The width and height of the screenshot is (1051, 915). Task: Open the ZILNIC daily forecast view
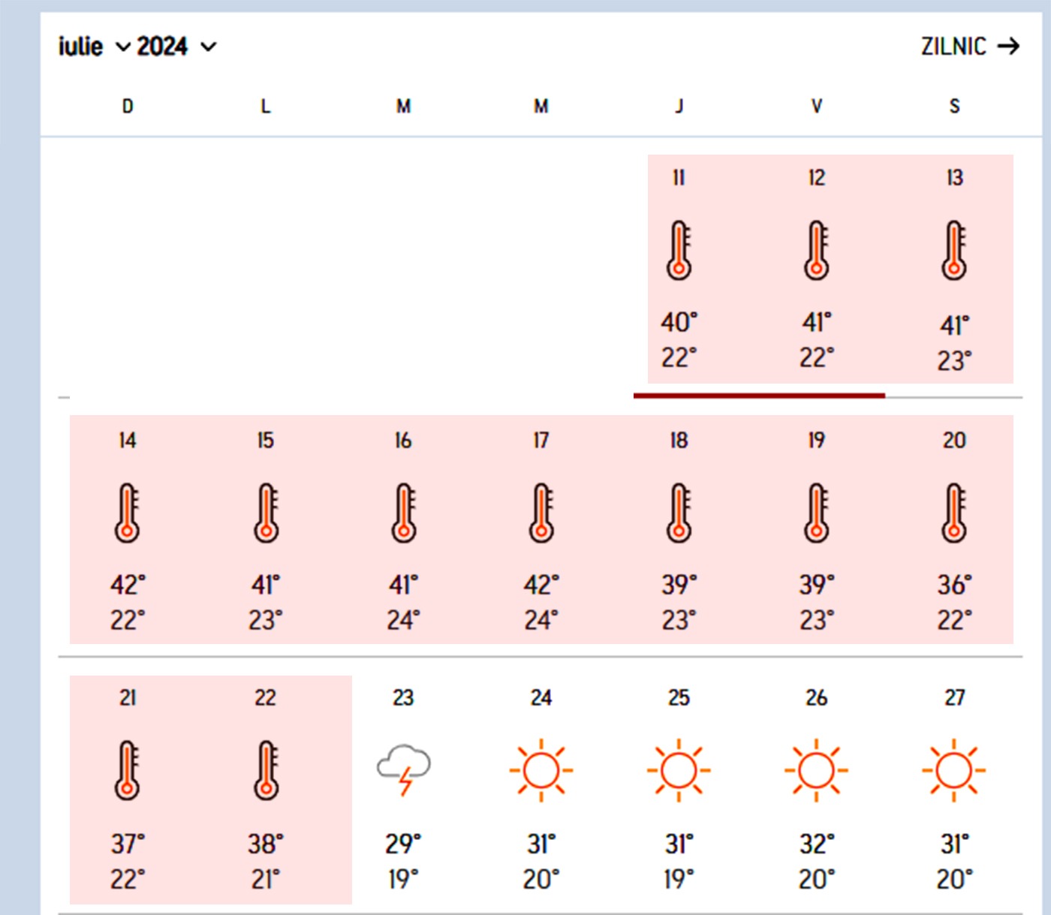tap(953, 47)
